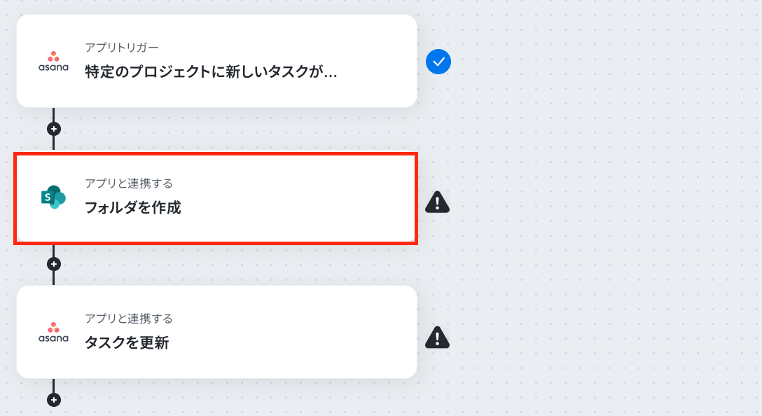Click アプリと連携する label on SharePoint card

coord(129,183)
